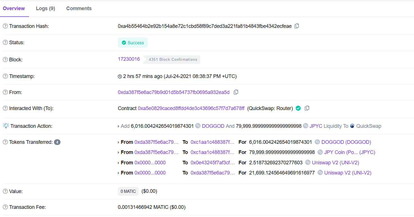The image size is (414, 217).
Task: Click the help icon beside Transaction Hash
Action: [x=5, y=26]
